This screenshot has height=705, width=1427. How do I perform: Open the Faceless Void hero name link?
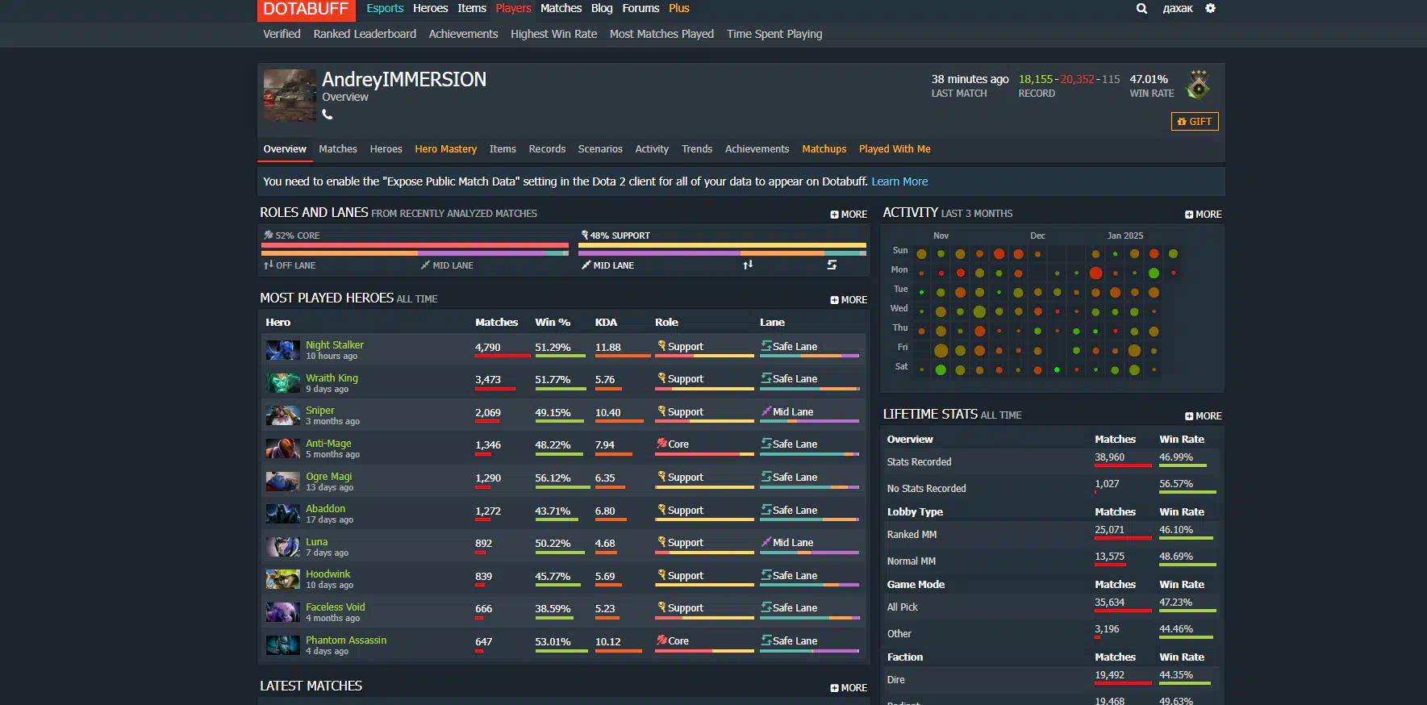point(336,607)
